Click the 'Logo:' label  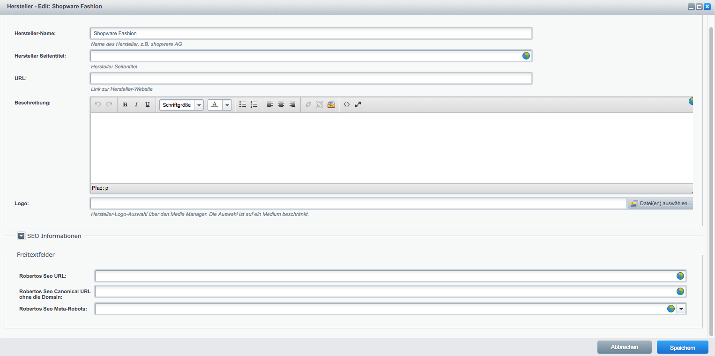pyautogui.click(x=22, y=203)
